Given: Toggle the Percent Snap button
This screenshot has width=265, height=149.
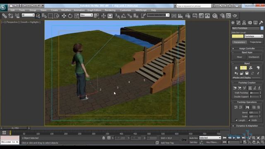Looking at the screenshot, I should (130, 16).
